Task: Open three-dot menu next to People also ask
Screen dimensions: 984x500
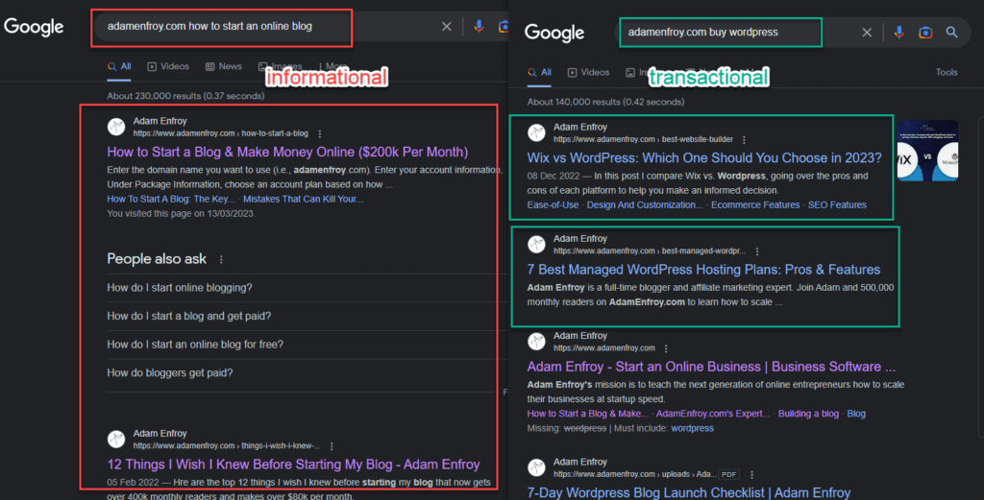Action: click(x=222, y=259)
